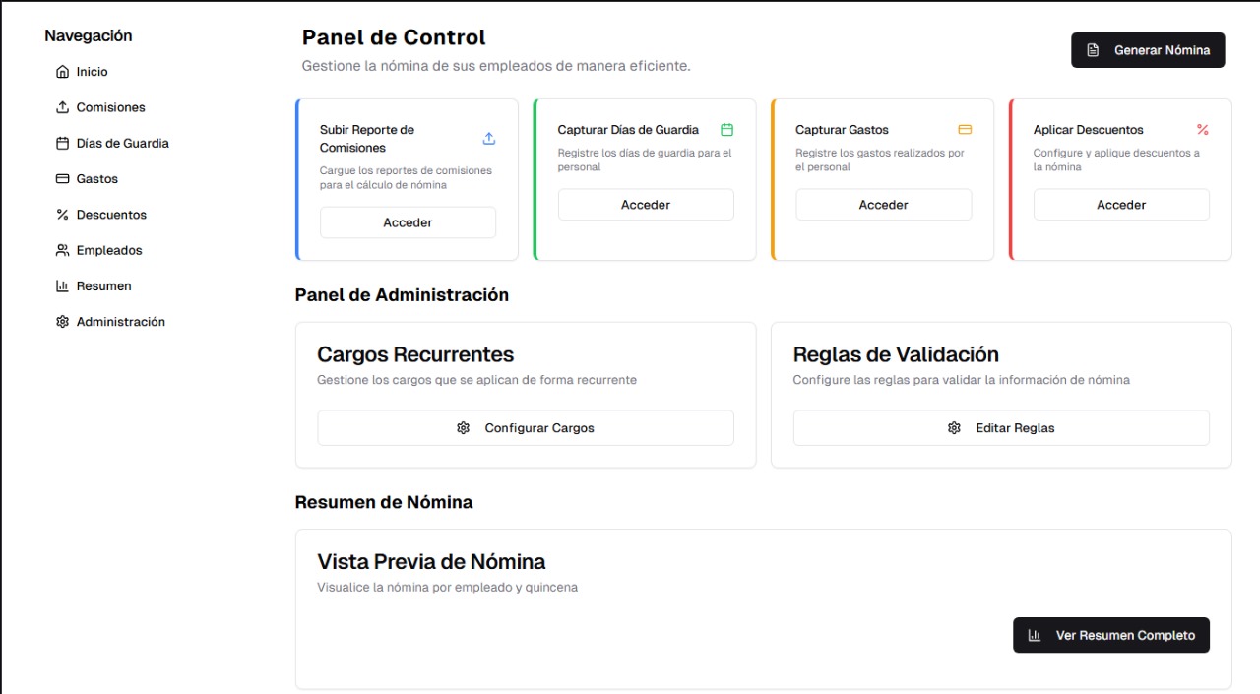Open Configurar Cargos button
1260x694 pixels.
(x=526, y=428)
